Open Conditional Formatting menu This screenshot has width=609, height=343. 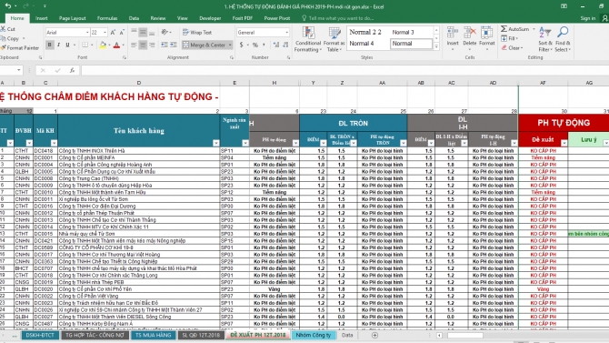tap(307, 39)
